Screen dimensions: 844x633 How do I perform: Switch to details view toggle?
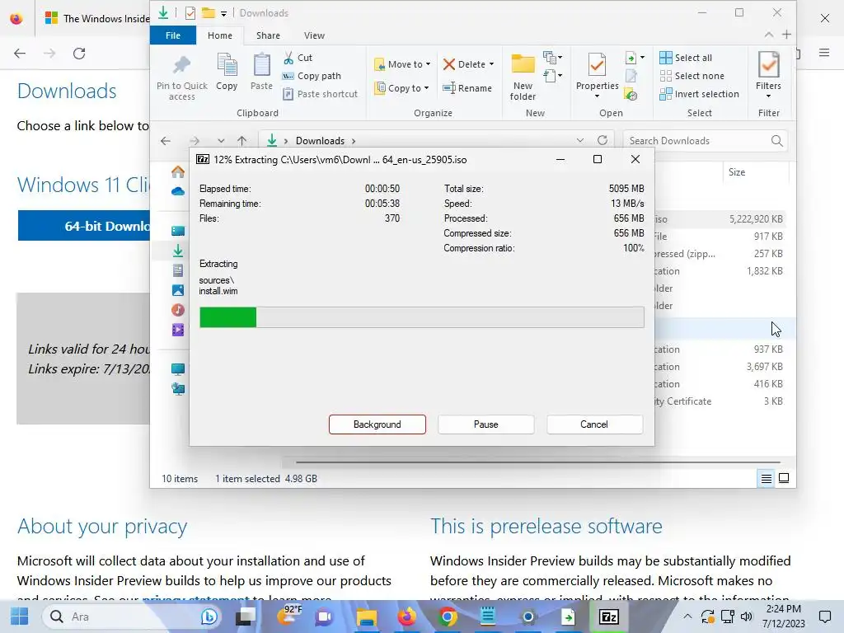(x=766, y=478)
